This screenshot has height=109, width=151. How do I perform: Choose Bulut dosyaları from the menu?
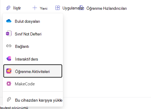[x=33, y=21]
